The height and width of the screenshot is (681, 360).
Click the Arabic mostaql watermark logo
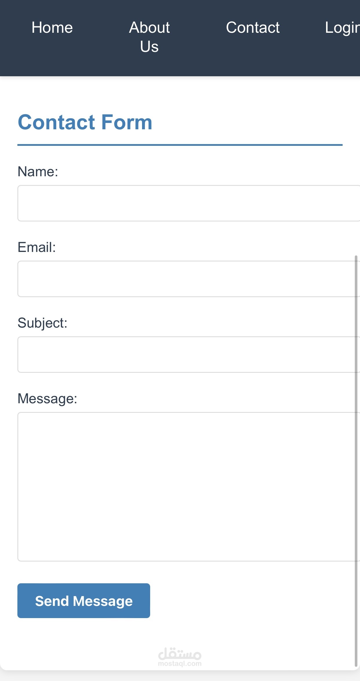(180, 653)
